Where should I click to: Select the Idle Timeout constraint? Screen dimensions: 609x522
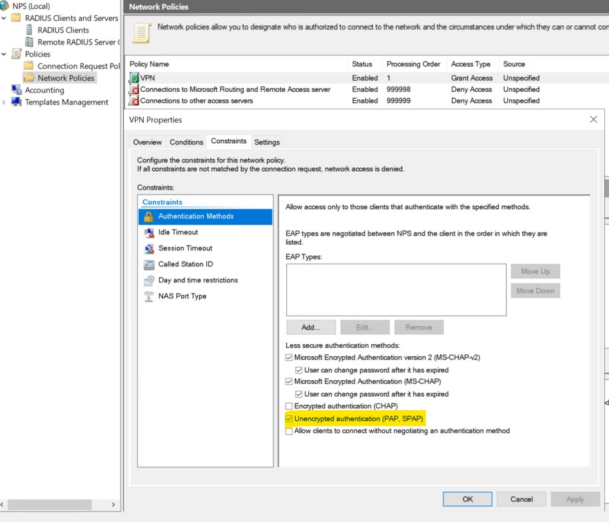click(x=205, y=232)
